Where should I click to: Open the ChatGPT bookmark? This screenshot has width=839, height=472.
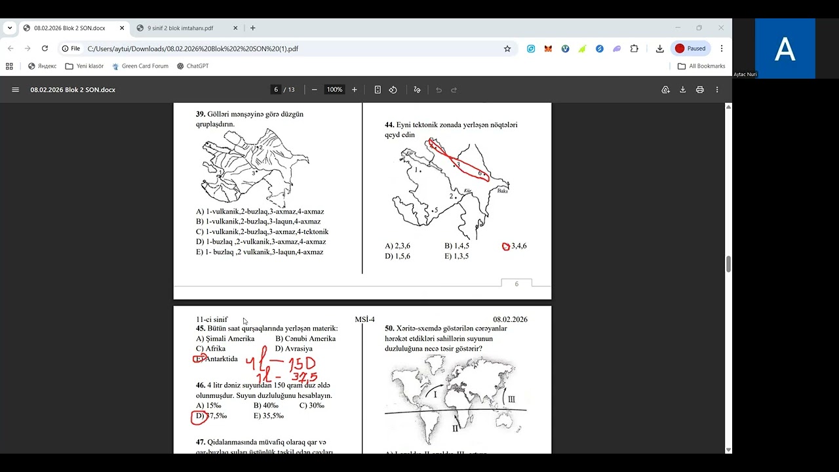193,66
